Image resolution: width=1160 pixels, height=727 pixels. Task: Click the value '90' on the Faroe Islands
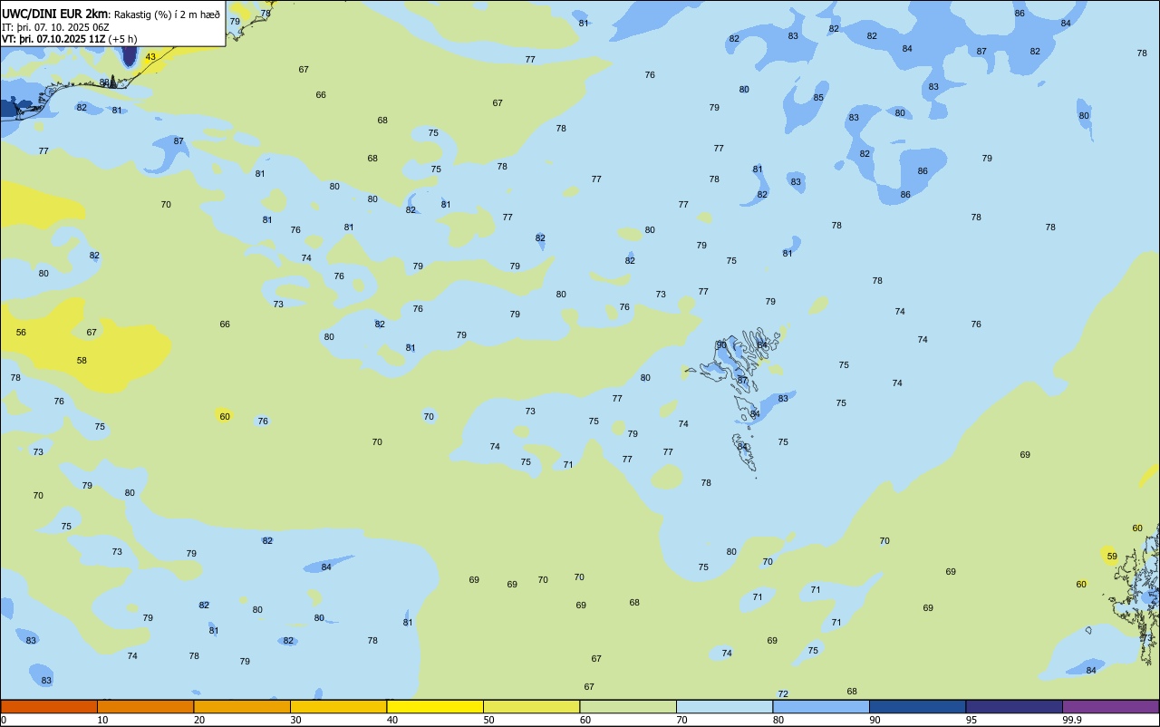point(721,344)
